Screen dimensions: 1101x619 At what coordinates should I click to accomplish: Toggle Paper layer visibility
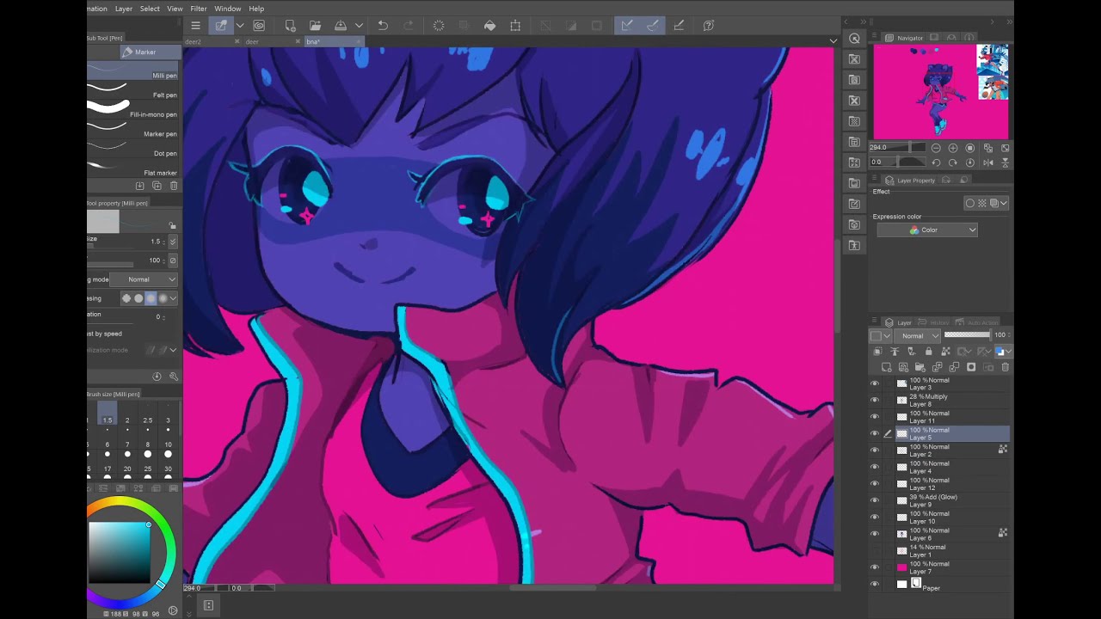click(875, 584)
